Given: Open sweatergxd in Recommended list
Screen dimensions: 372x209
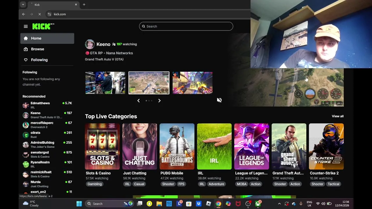Looking at the screenshot, I should pos(47,154).
